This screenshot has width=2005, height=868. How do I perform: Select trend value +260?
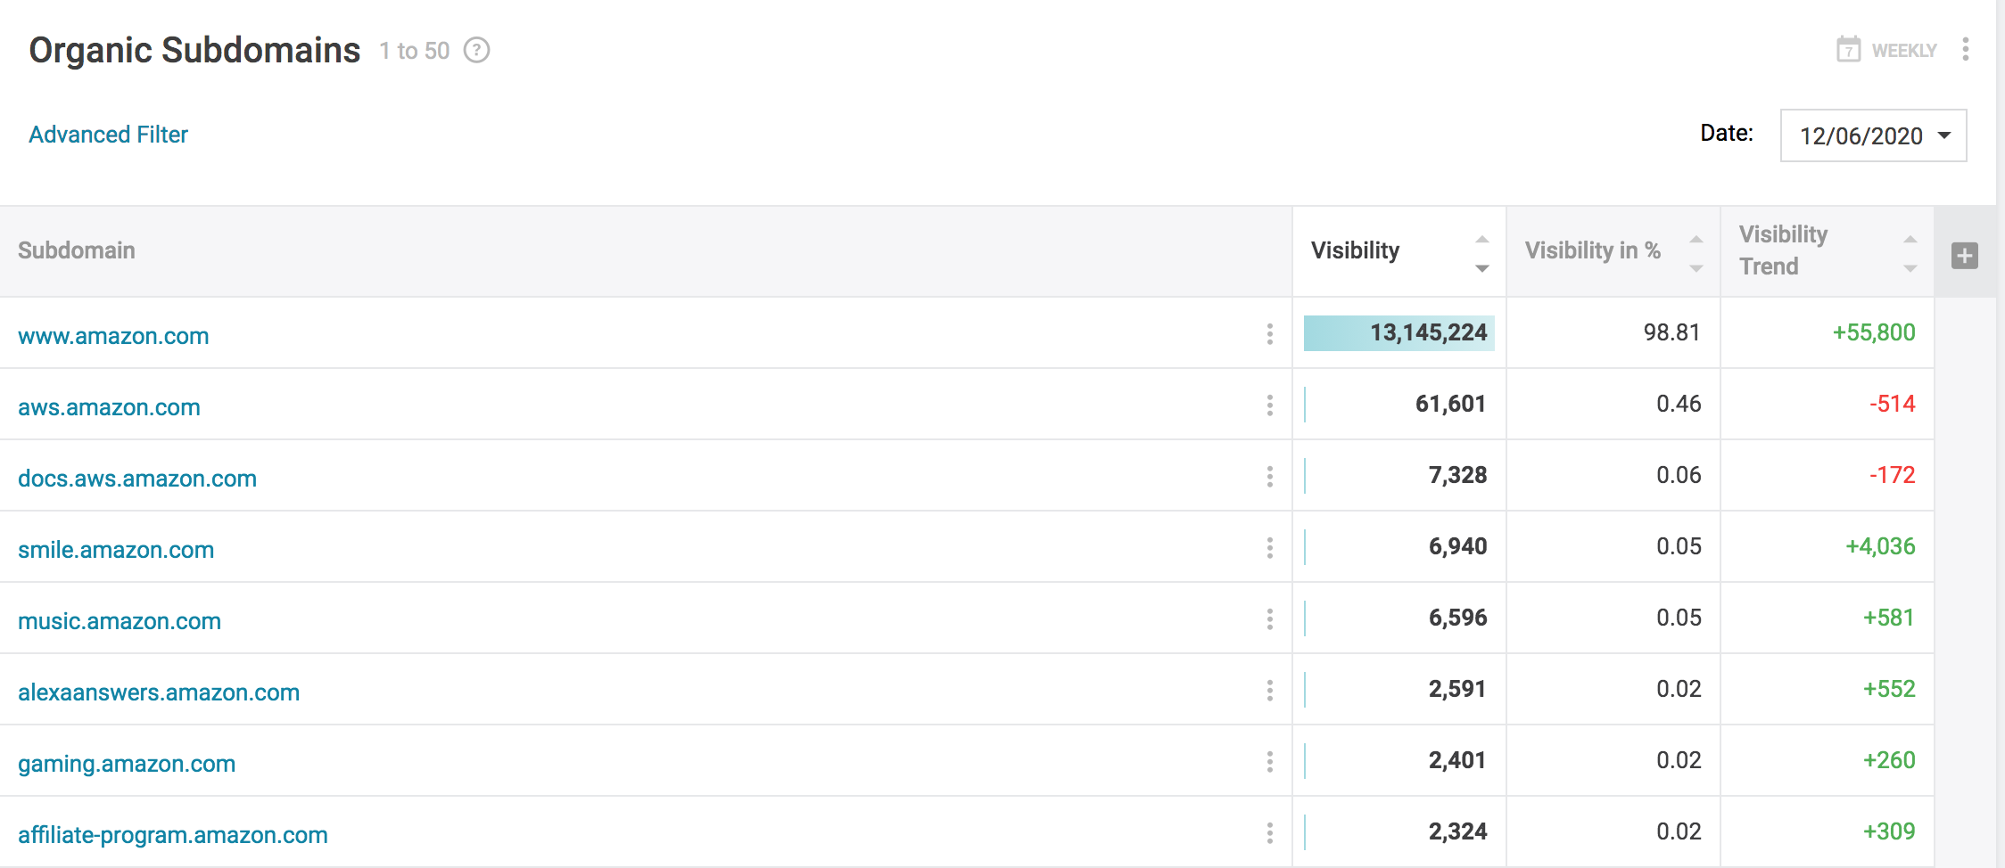pos(1889,760)
